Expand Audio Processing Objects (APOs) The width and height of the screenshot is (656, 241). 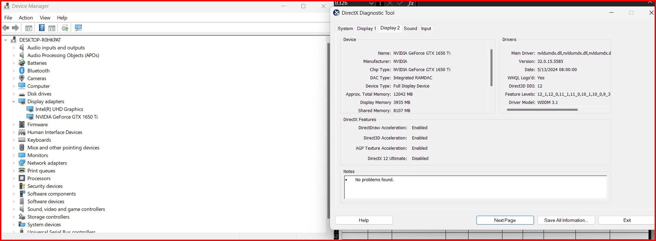click(x=14, y=55)
